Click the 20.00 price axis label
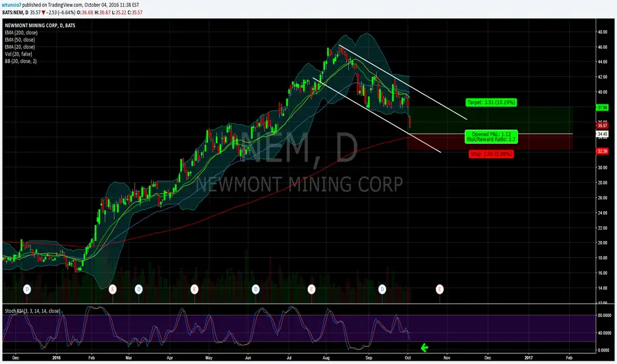Screen dimensions: 617x364 602,243
